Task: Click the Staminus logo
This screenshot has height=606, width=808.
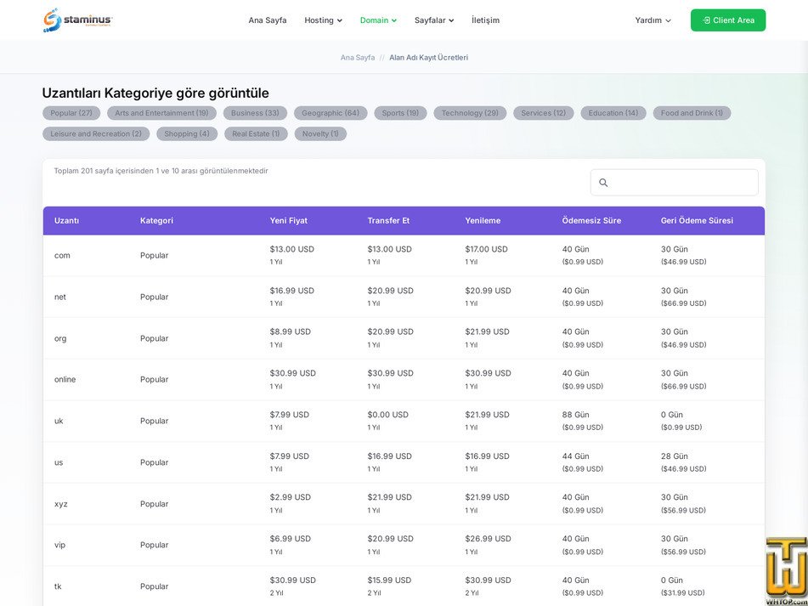Action: click(78, 20)
